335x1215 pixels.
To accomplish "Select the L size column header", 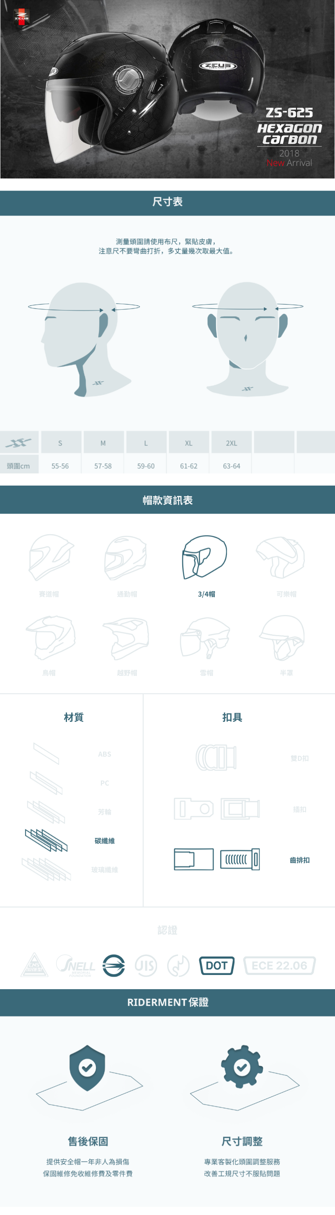I will 146,442.
